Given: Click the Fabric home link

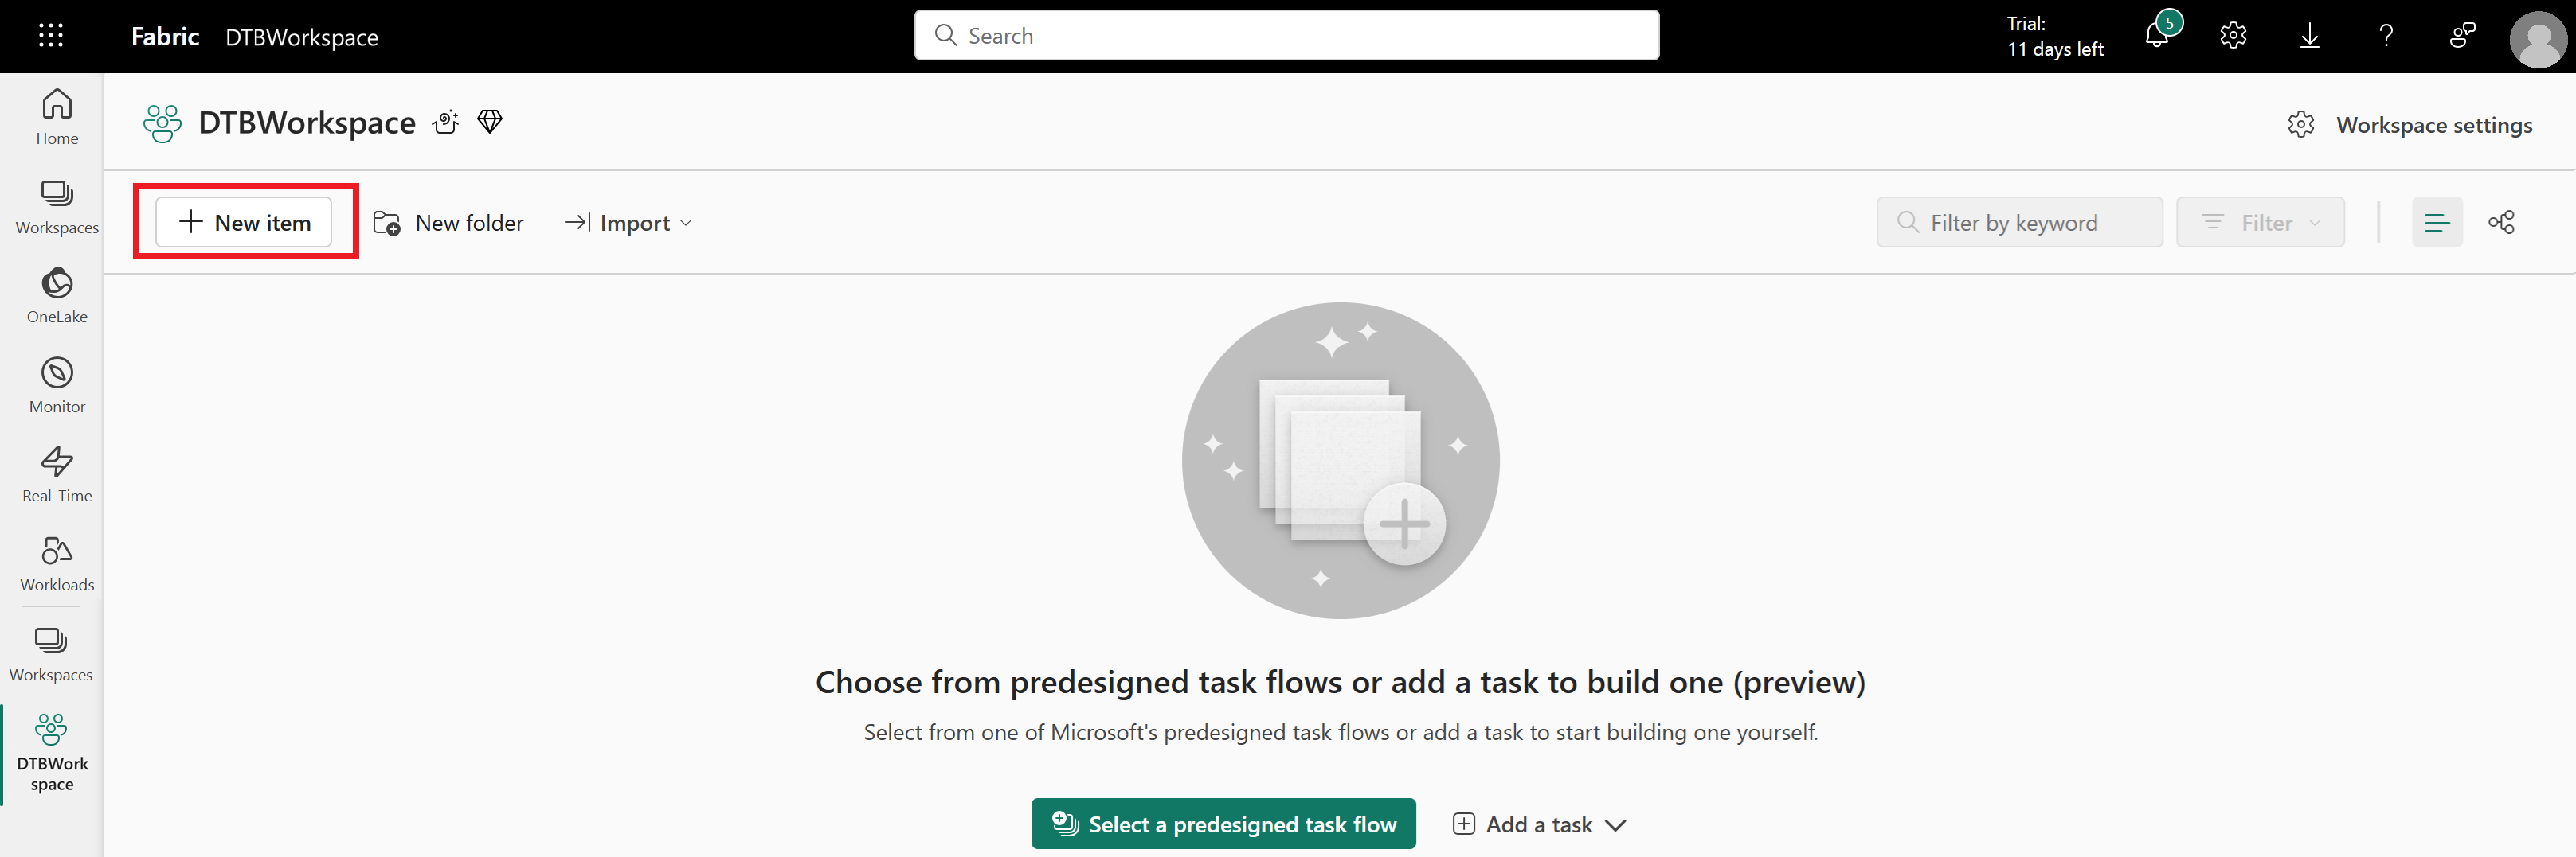Looking at the screenshot, I should pos(165,37).
